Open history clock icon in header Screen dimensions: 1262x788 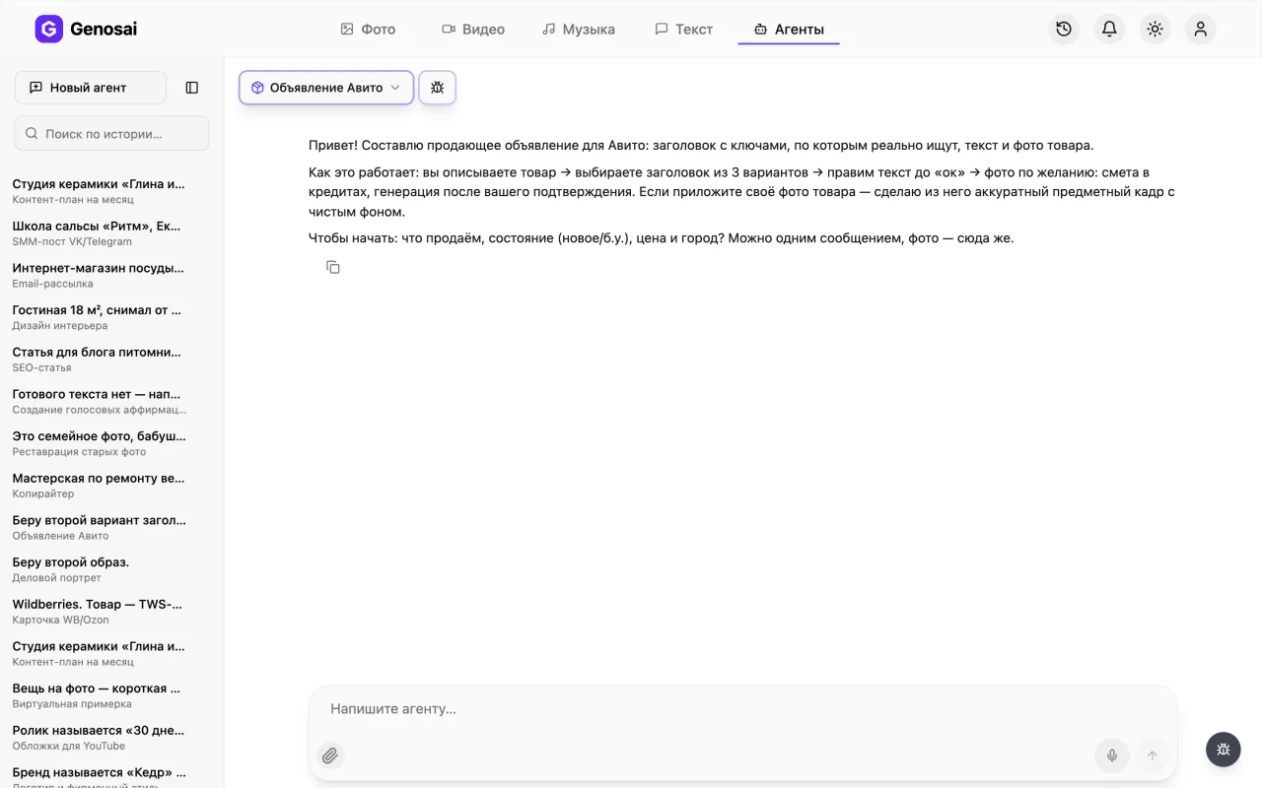coord(1064,30)
